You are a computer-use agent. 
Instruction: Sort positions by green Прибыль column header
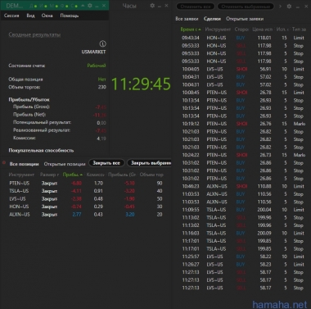coord(73,175)
